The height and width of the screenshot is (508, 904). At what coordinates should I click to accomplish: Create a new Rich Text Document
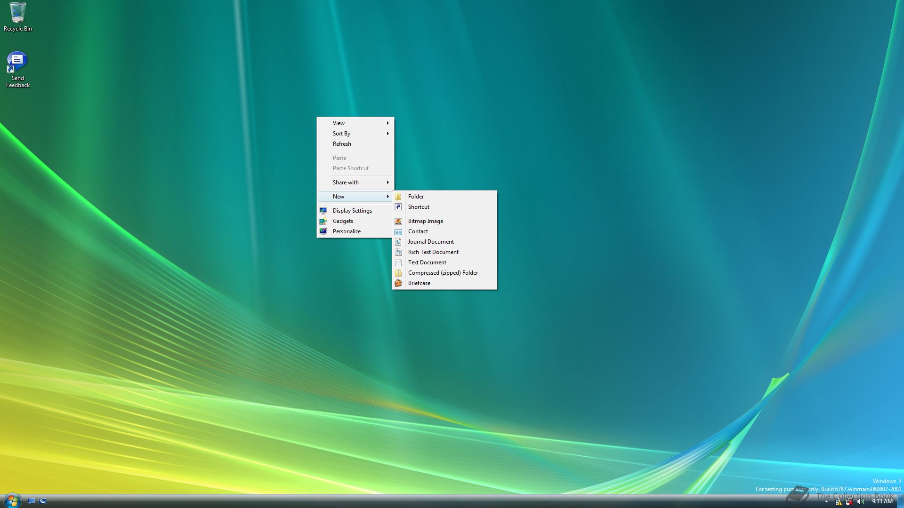pos(444,252)
